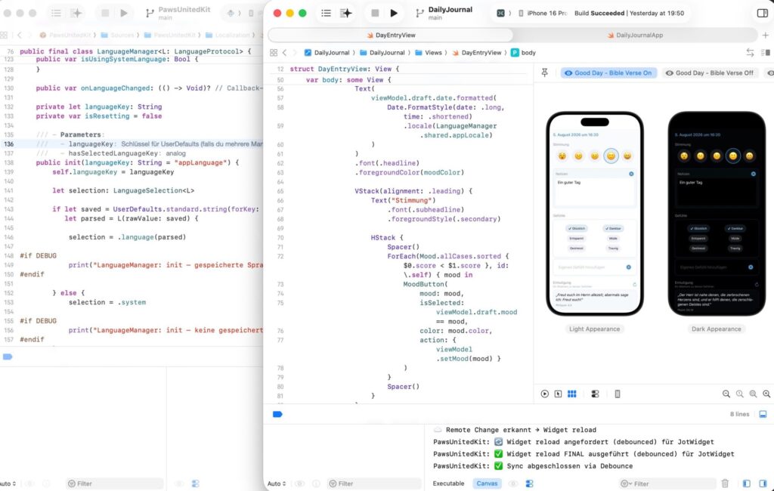The image size is (774, 491).
Task: Switch to DailyJournalApp tab
Action: 635,35
